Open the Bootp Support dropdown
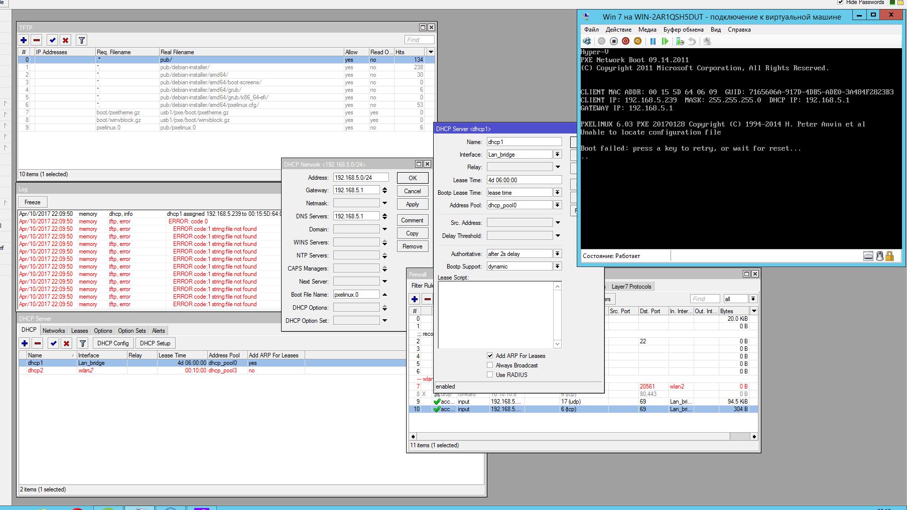 tap(558, 266)
